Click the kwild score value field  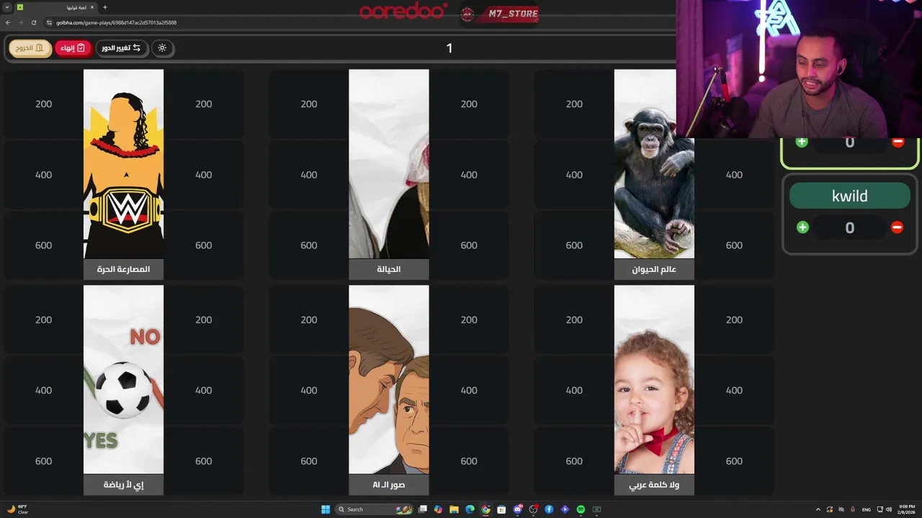click(849, 228)
